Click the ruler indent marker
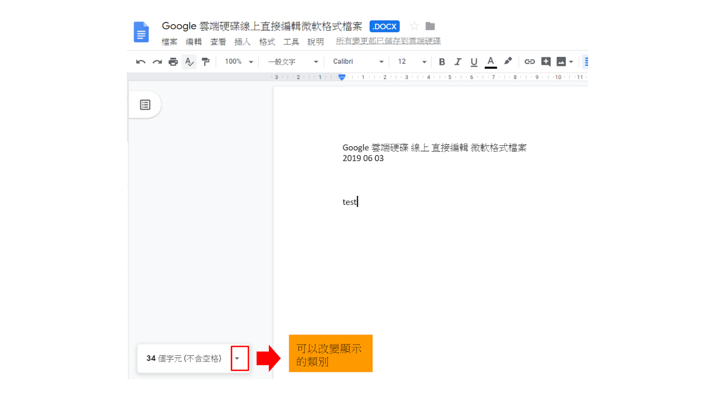 pyautogui.click(x=342, y=77)
